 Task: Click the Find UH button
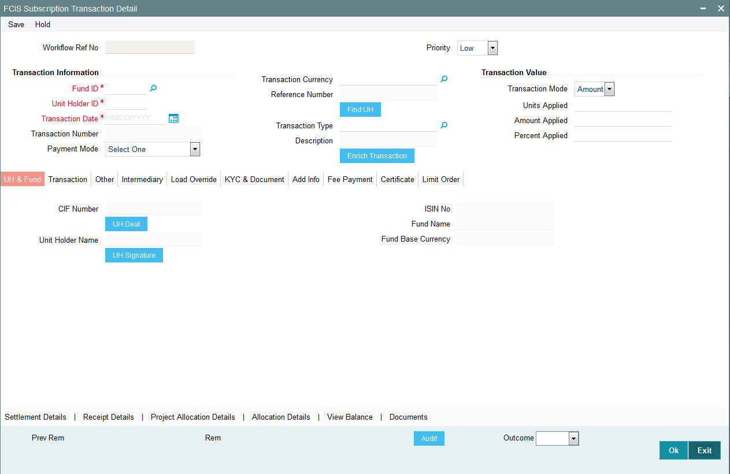(x=360, y=110)
